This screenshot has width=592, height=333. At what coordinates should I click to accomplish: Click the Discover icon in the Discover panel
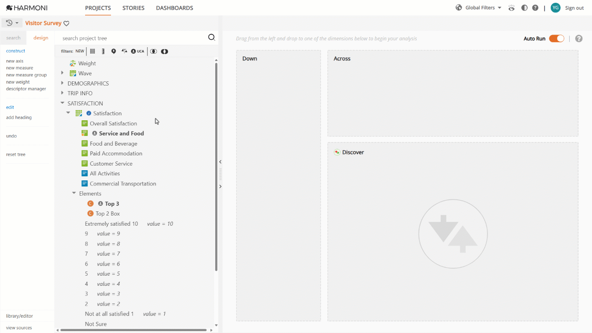tap(337, 152)
